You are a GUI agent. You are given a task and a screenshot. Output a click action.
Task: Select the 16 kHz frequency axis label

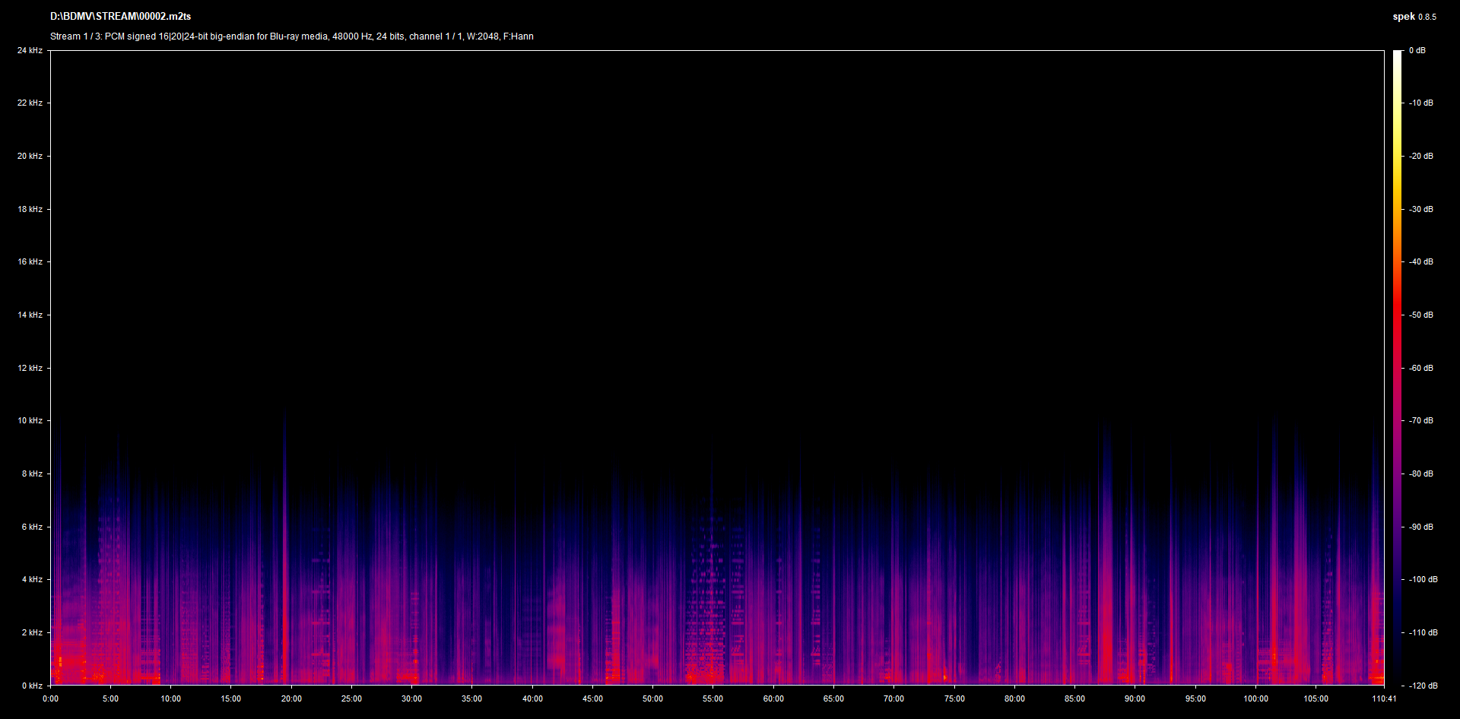coord(30,261)
